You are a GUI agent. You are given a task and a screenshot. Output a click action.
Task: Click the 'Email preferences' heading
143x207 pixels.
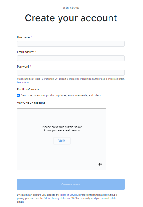[x=28, y=90]
